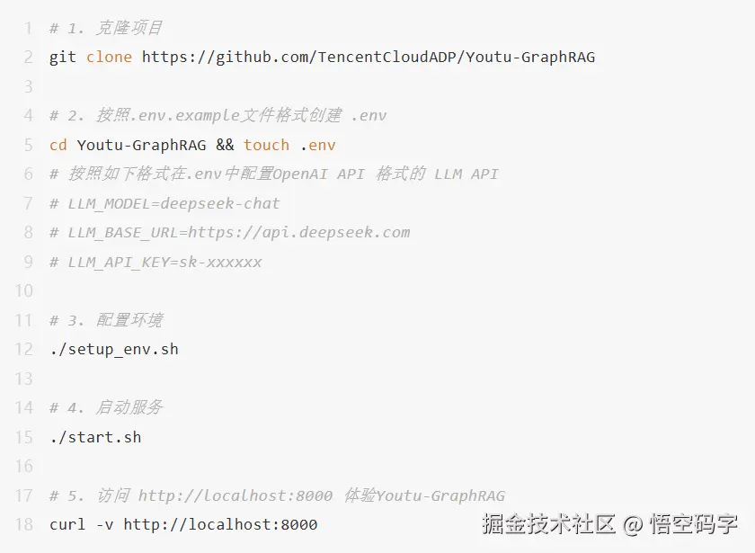Click the .env filename on line 5

pyautogui.click(x=318, y=145)
